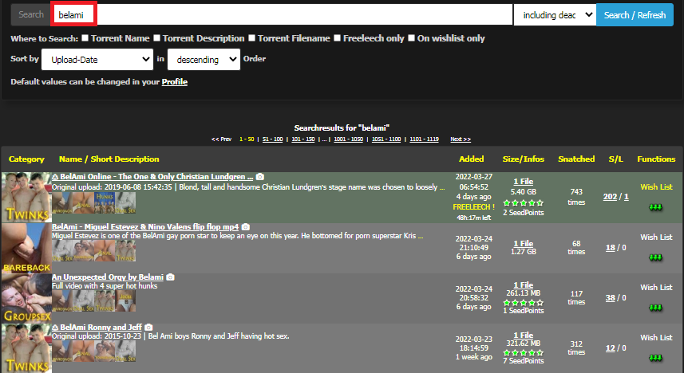Click reupload warning icon before Ronny and Jeff title

55,327
